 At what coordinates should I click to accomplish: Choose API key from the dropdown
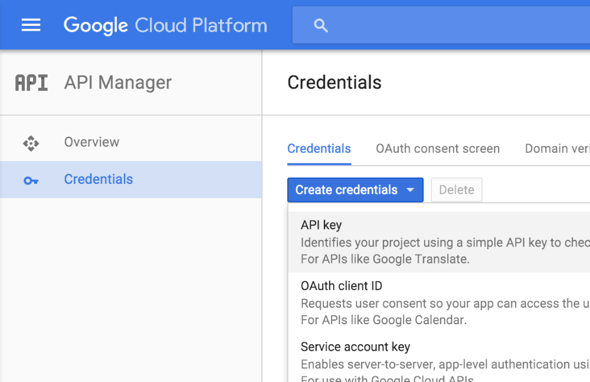pyautogui.click(x=439, y=242)
